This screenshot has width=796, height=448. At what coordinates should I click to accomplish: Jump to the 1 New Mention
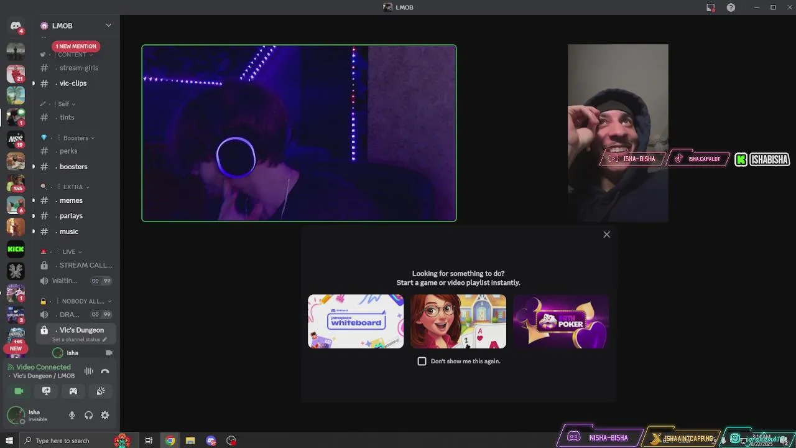pos(76,46)
